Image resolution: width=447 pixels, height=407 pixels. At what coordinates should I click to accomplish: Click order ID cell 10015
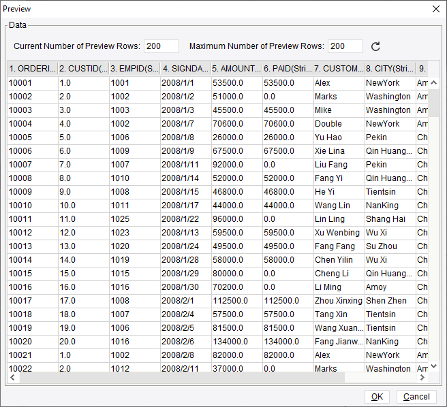33,274
